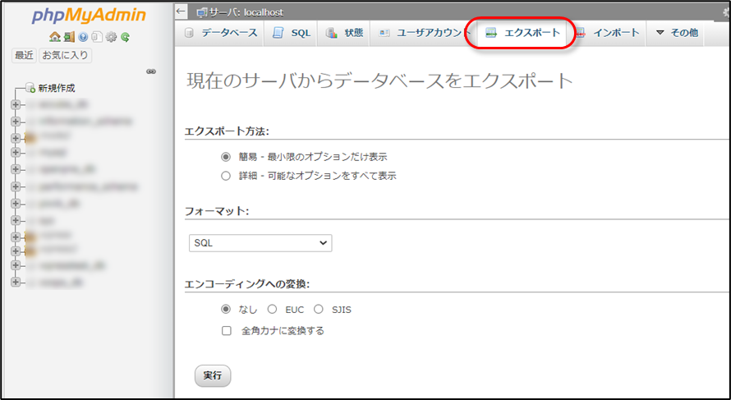
Task: Click 新規作成 in the database tree
Action: click(56, 88)
